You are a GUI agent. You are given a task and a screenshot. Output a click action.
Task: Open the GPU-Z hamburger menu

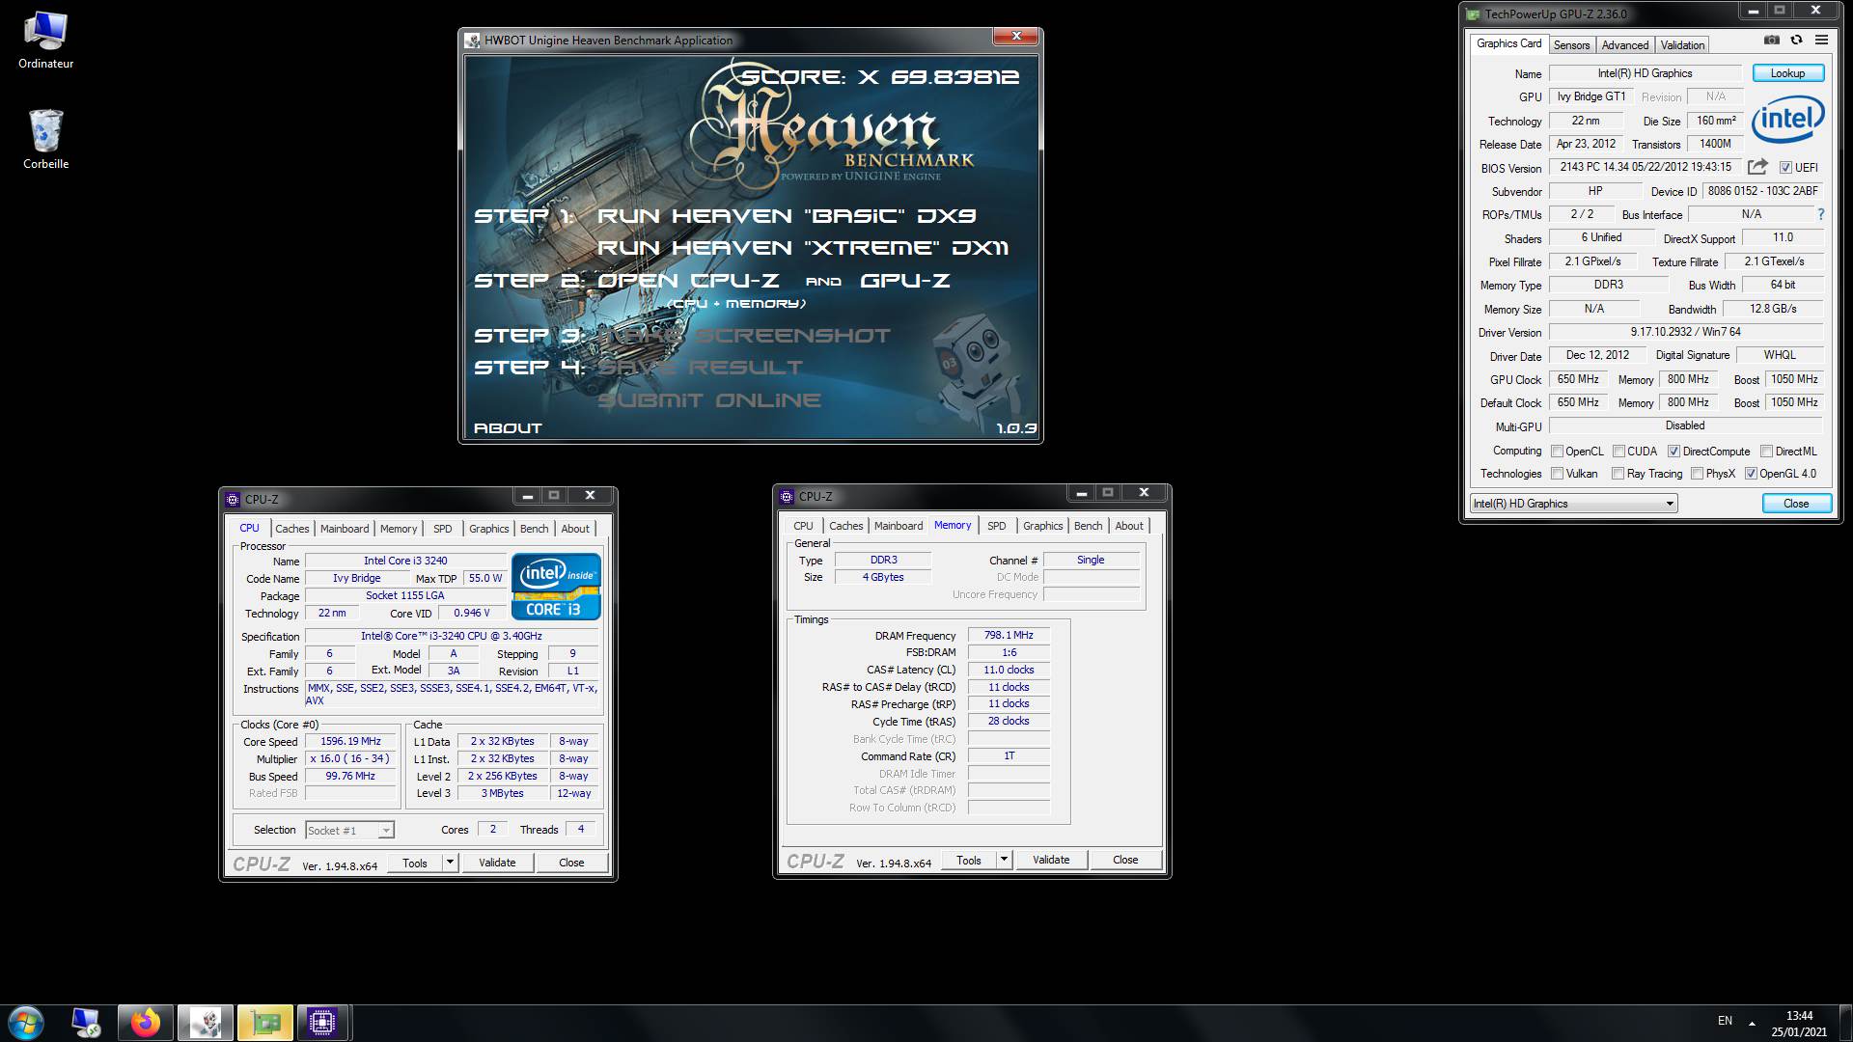click(x=1821, y=41)
